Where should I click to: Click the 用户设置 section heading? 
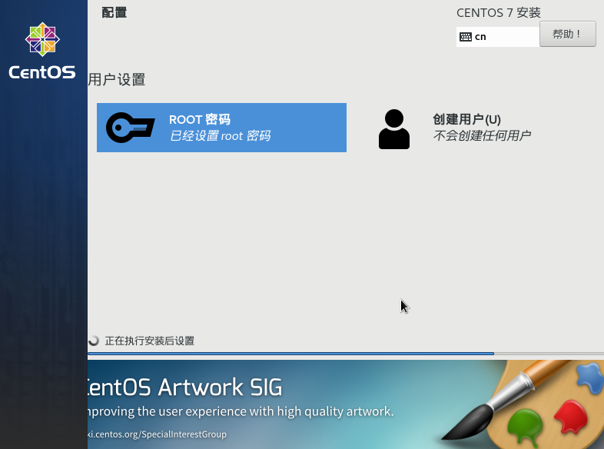pyautogui.click(x=117, y=80)
